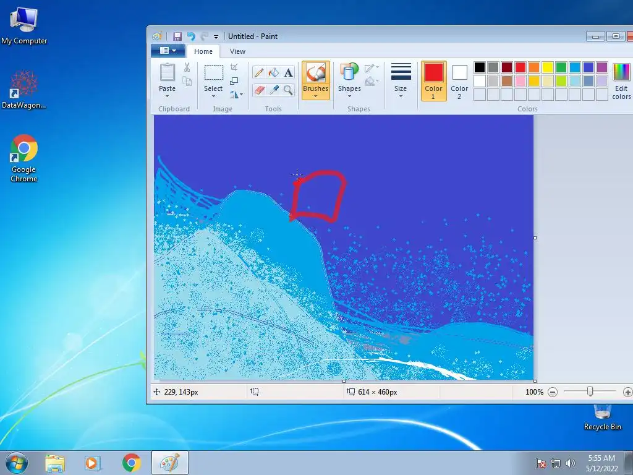Click the Paint application icon in title bar

[157, 36]
